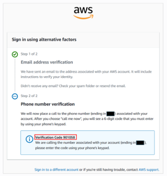Click the "We are calling the number" message

tap(91, 145)
